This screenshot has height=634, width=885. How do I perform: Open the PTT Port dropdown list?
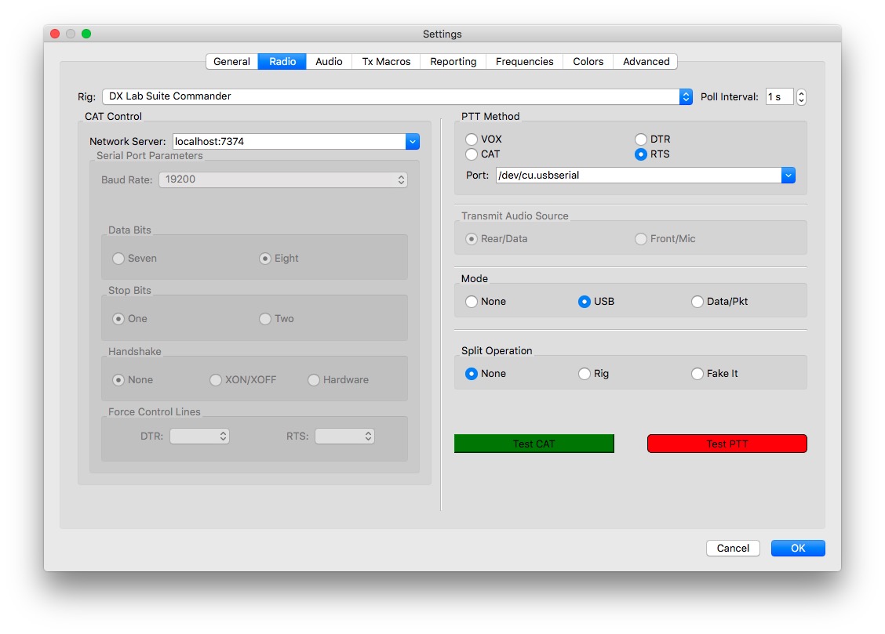[788, 176]
